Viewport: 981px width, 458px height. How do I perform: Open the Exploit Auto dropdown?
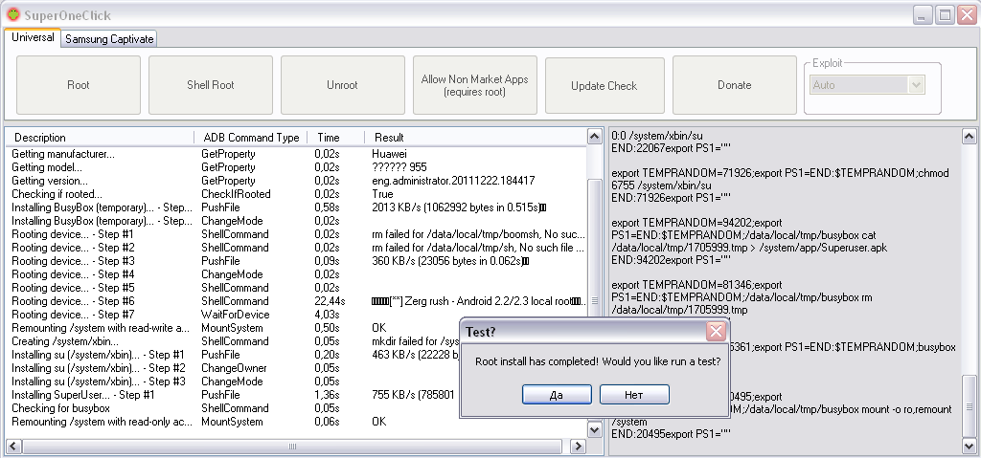coord(917,85)
